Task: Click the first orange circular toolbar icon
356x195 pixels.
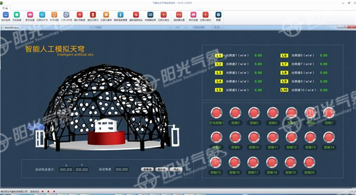Action: 54,15
